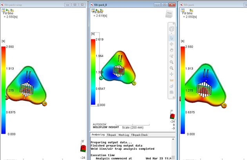Screen dimensions: 247x160
Task: Switch to the Fill+pack-Check tab
Action: click(139, 135)
